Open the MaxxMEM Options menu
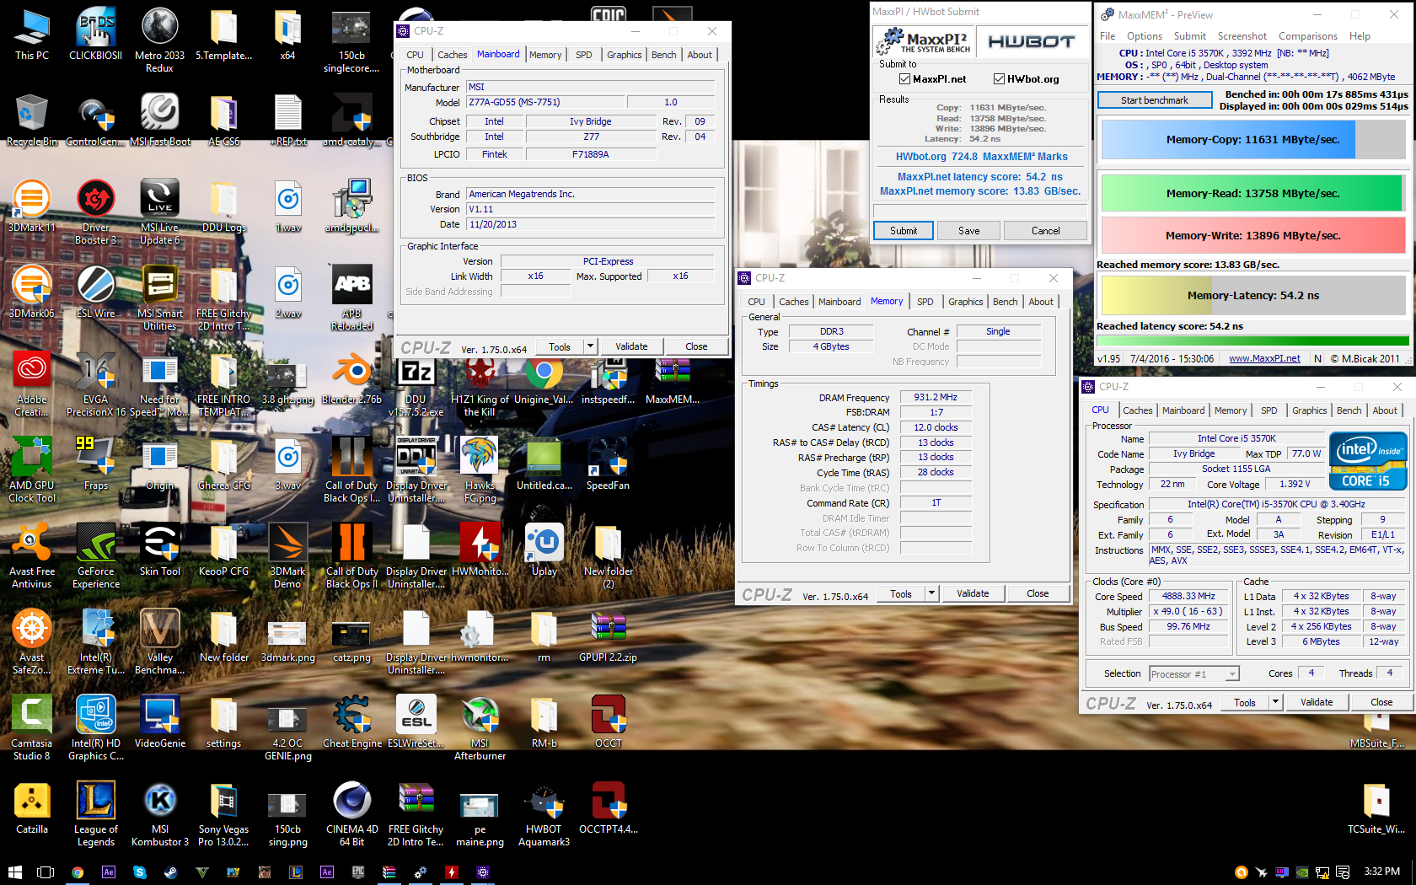The width and height of the screenshot is (1416, 885). tap(1144, 36)
